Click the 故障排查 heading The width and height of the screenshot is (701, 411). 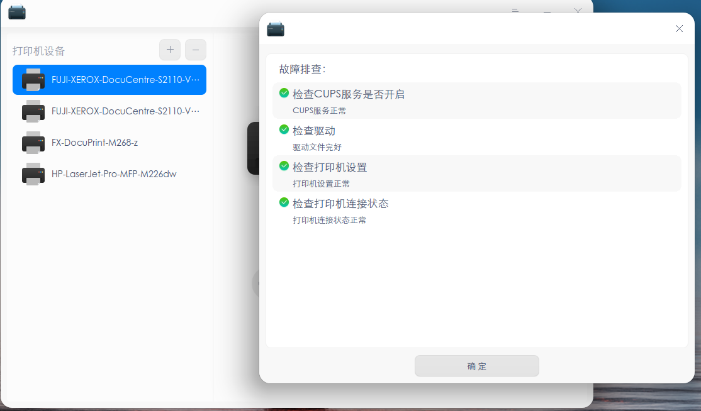click(302, 69)
